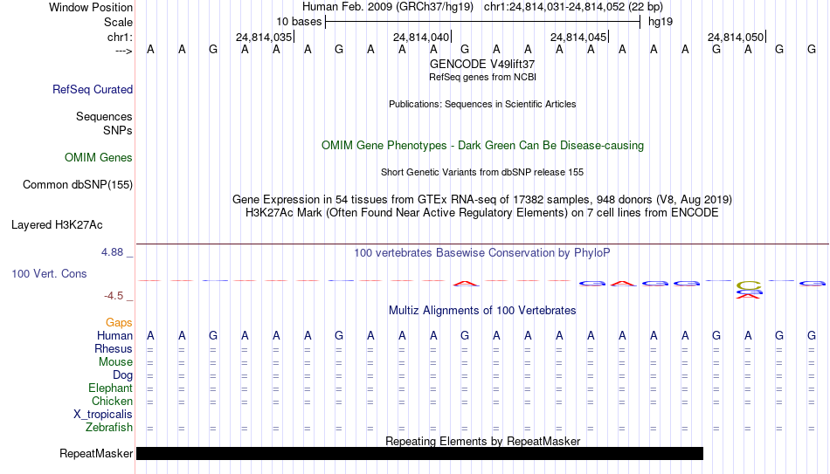The height and width of the screenshot is (474, 830).
Task: Select the Dog alignment row label
Action: coord(122,375)
